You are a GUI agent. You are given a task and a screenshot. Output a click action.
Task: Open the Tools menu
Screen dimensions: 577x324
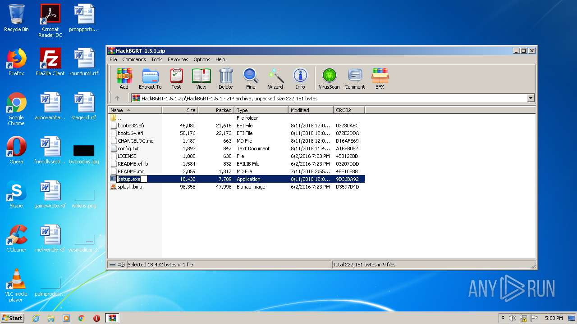tap(157, 59)
